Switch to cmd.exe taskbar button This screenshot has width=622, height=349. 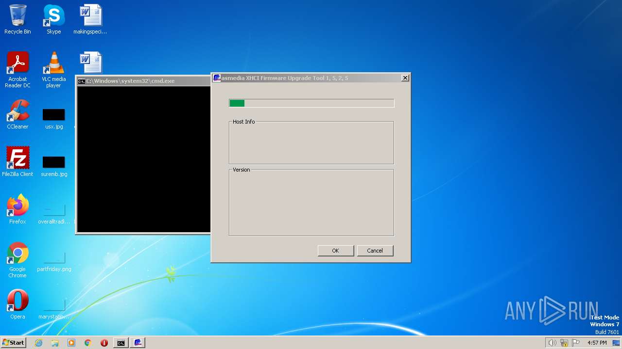point(121,343)
